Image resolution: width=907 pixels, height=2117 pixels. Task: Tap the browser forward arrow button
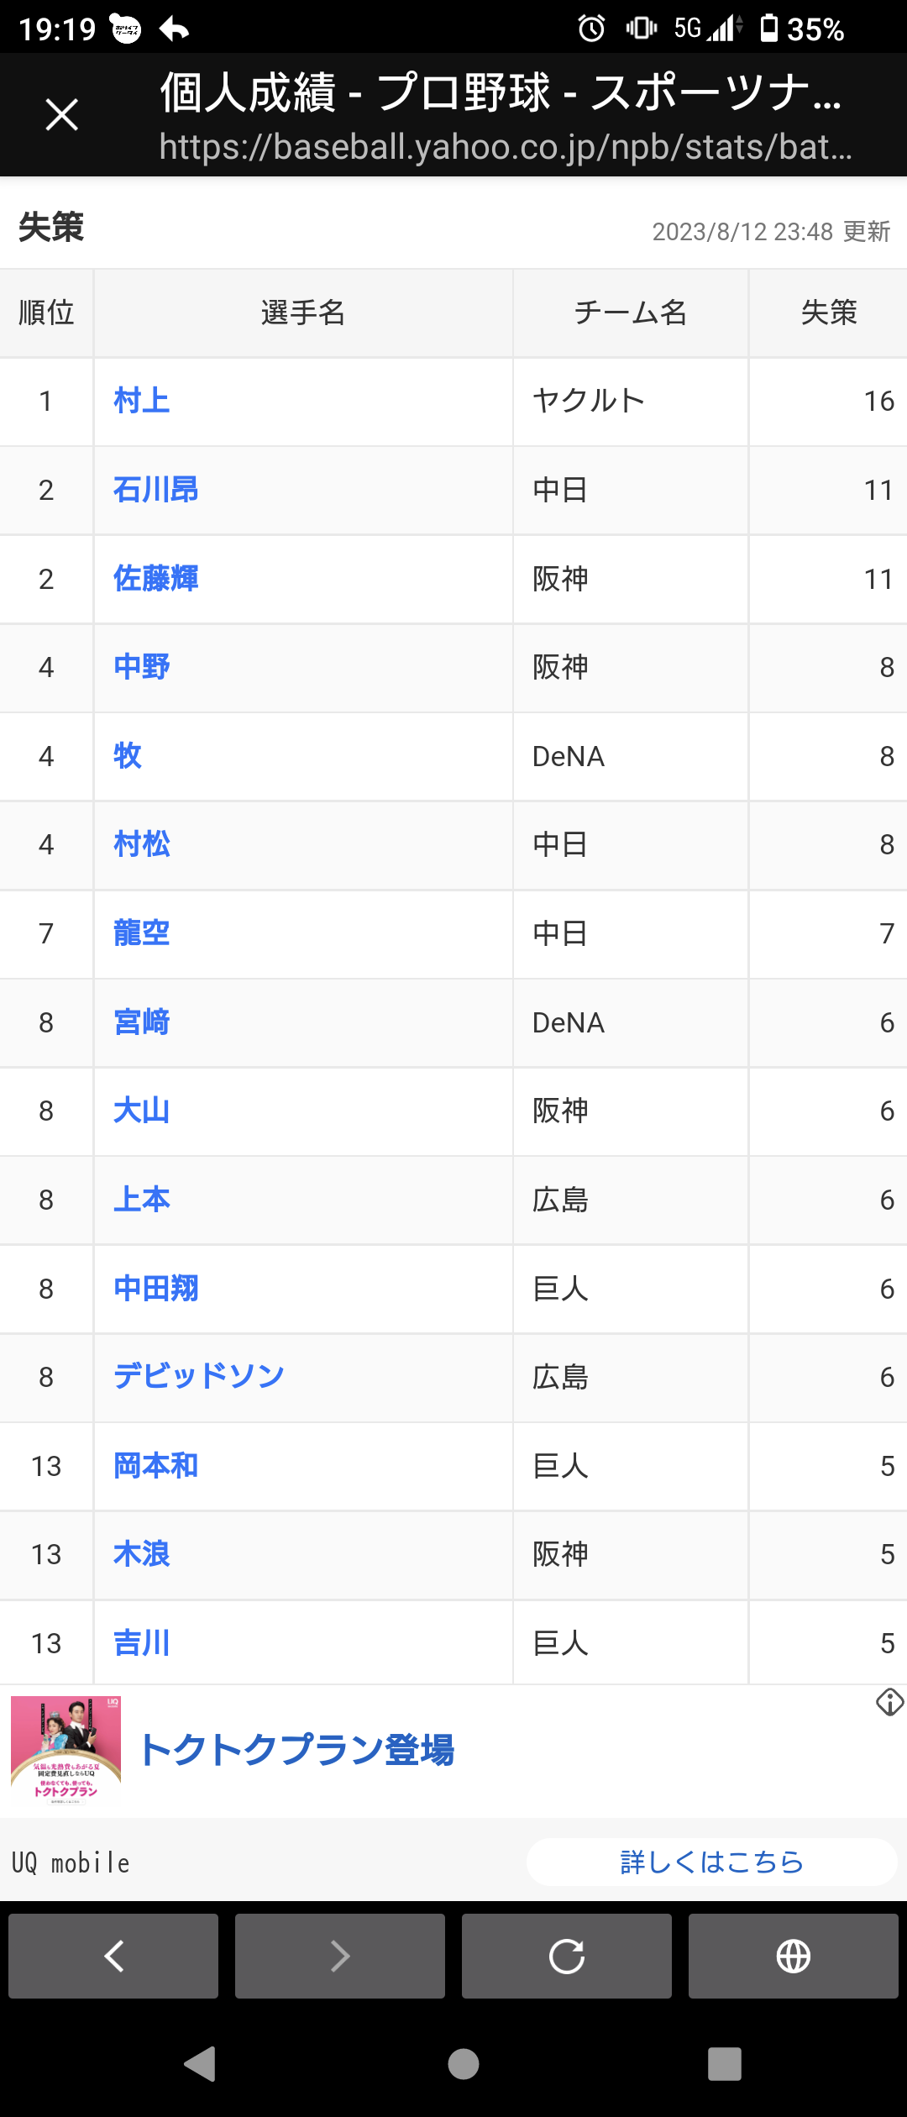coord(340,1956)
